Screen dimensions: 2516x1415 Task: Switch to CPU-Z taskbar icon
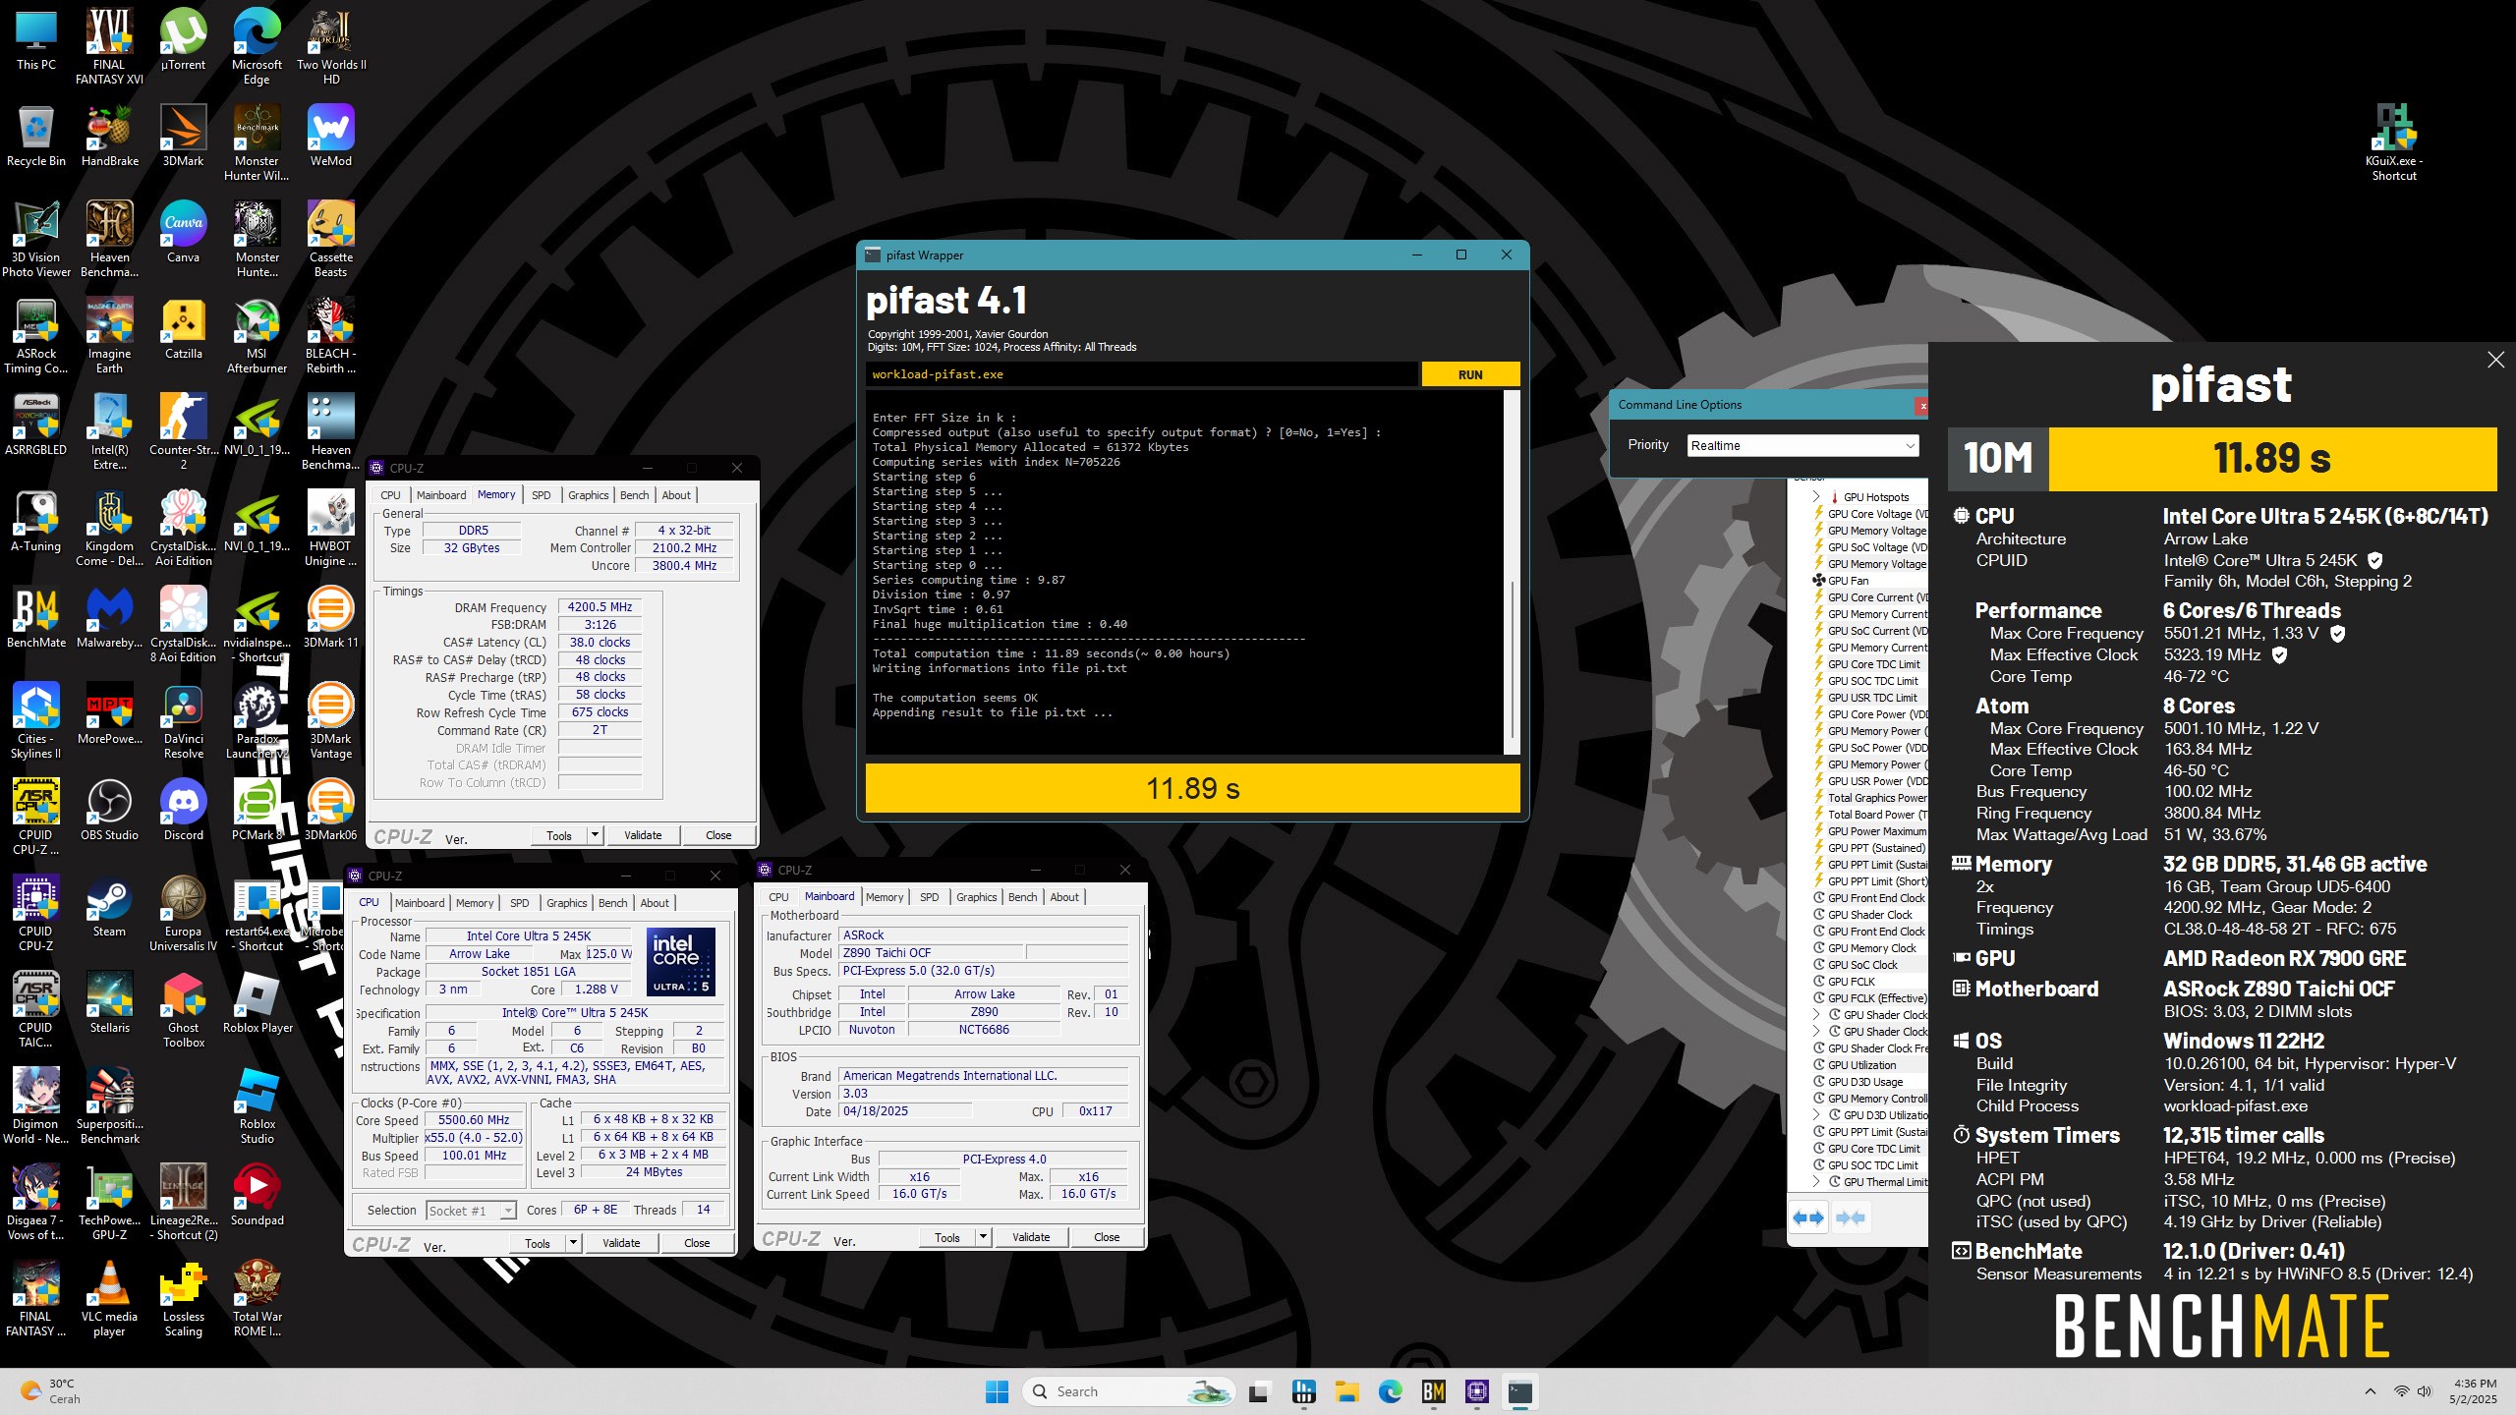point(1476,1391)
